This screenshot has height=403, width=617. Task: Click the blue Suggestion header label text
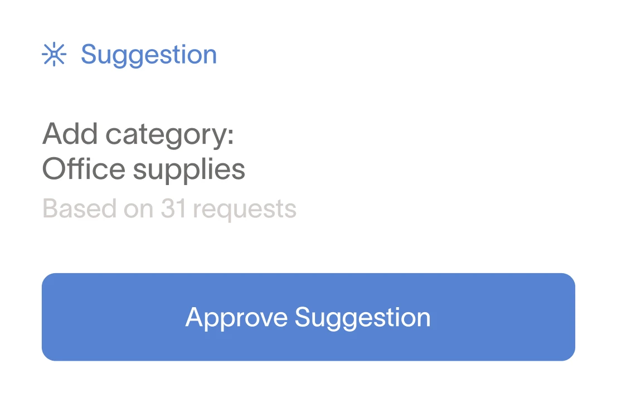149,55
